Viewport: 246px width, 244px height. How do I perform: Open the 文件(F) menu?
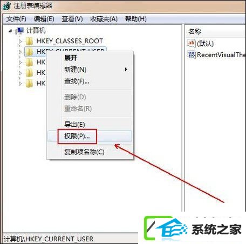click(x=16, y=19)
